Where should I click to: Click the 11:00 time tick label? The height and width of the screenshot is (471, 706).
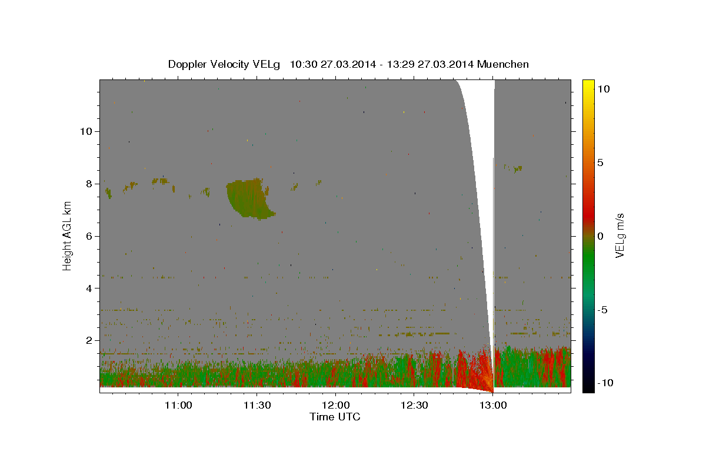click(x=178, y=405)
